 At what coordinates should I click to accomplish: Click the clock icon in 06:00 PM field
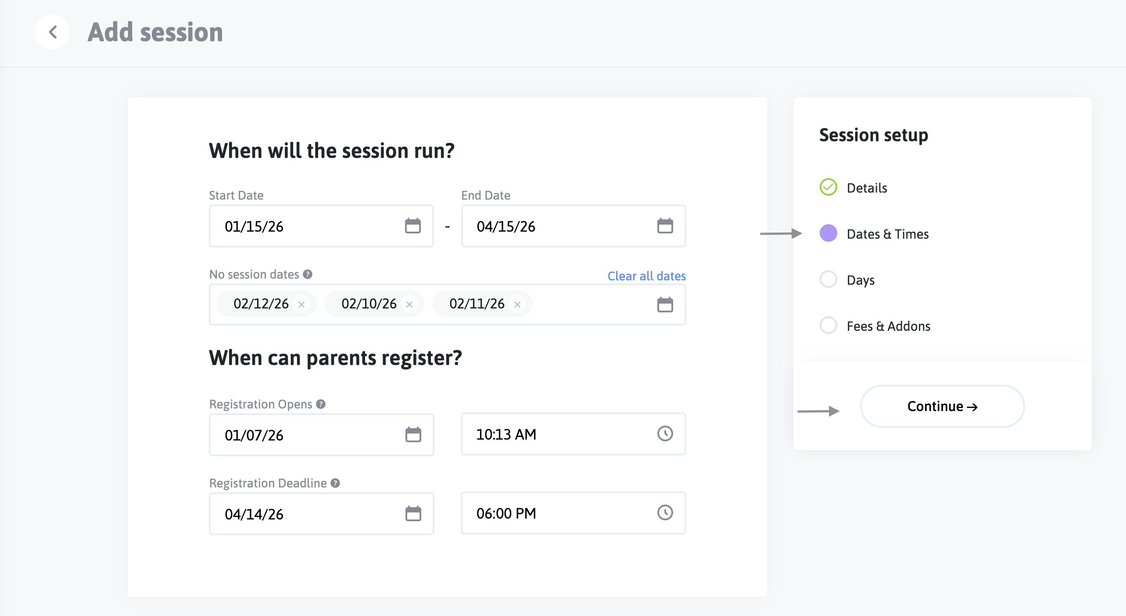tap(665, 512)
